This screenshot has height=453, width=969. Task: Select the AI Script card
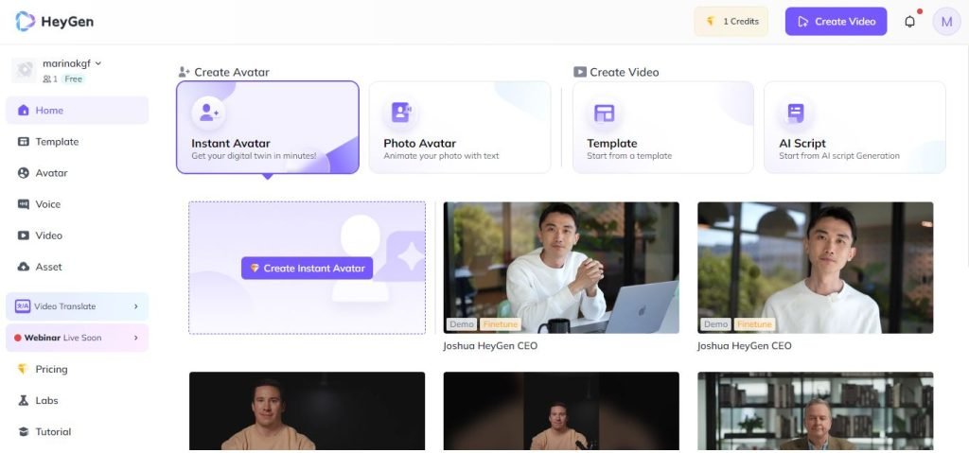pyautogui.click(x=854, y=128)
